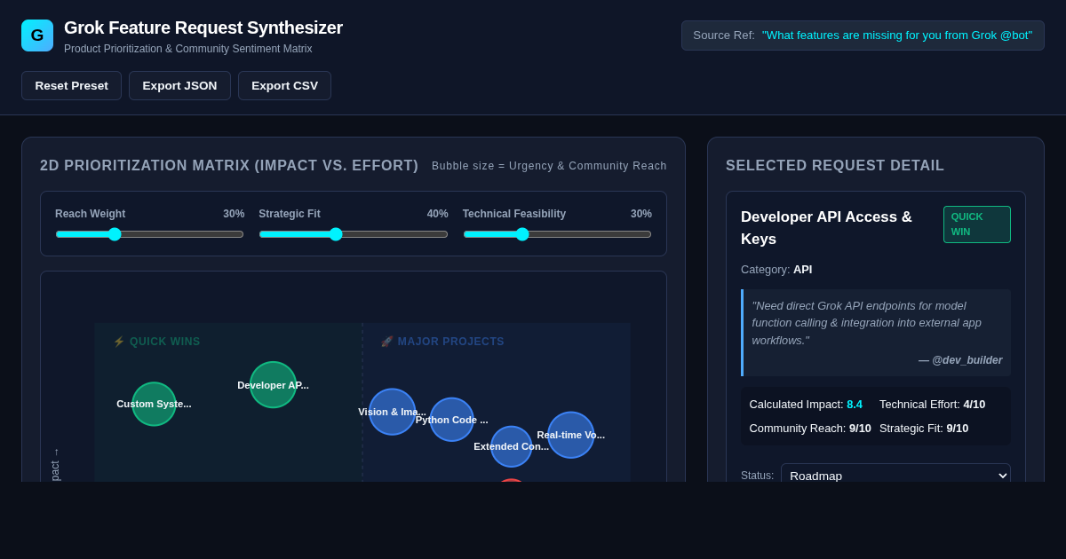Export data via Export JSON button

tap(179, 85)
